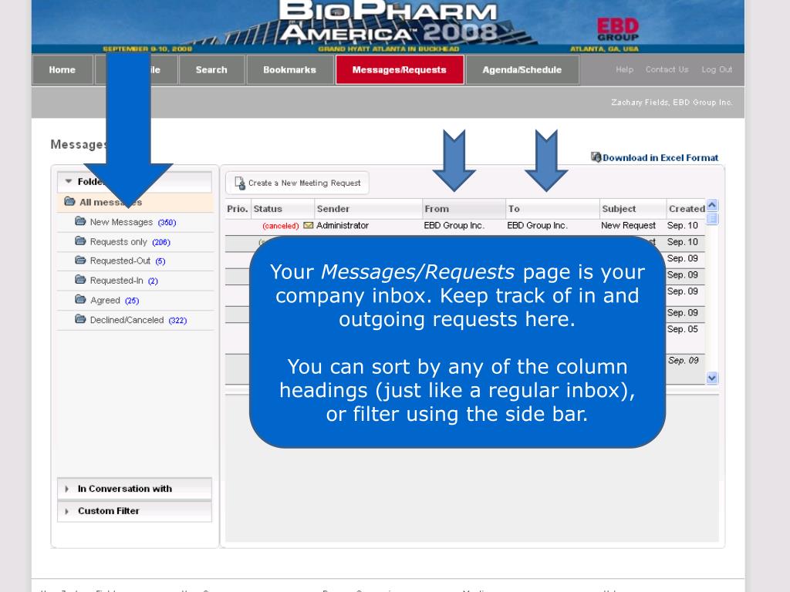Sort by the Subject column
790x592 pixels.
633,208
